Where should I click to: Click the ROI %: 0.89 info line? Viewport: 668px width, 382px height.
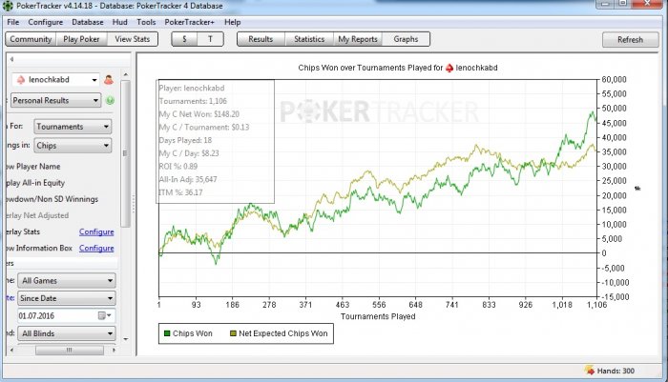(178, 167)
